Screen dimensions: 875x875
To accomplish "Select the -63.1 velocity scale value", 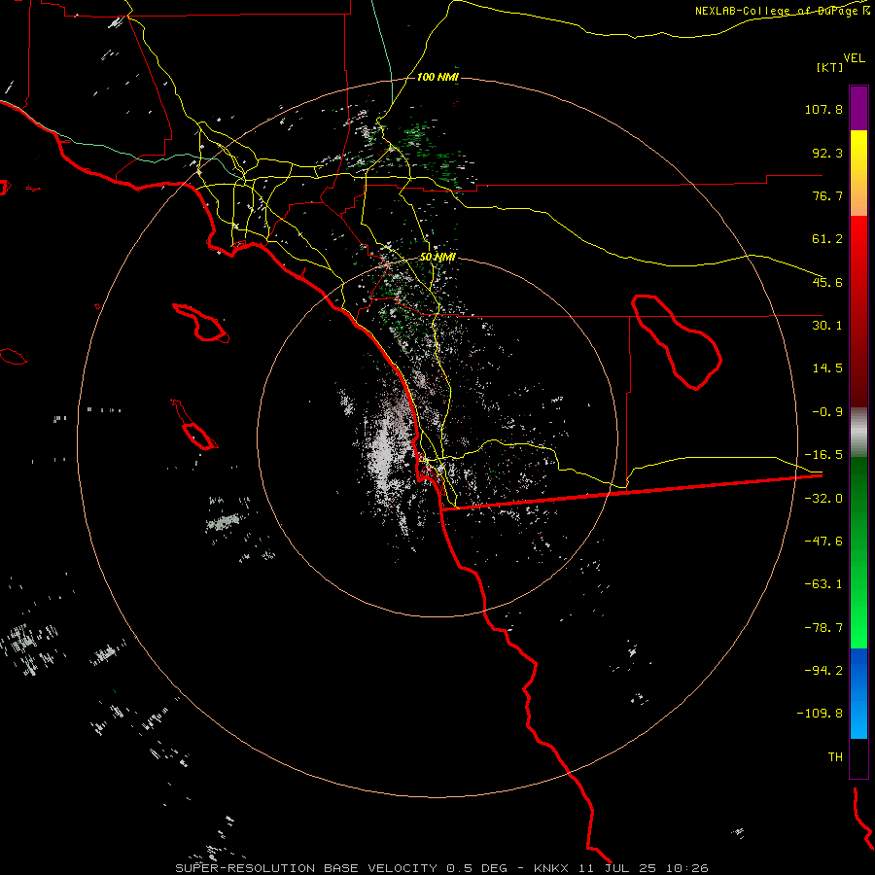I will pyautogui.click(x=823, y=584).
